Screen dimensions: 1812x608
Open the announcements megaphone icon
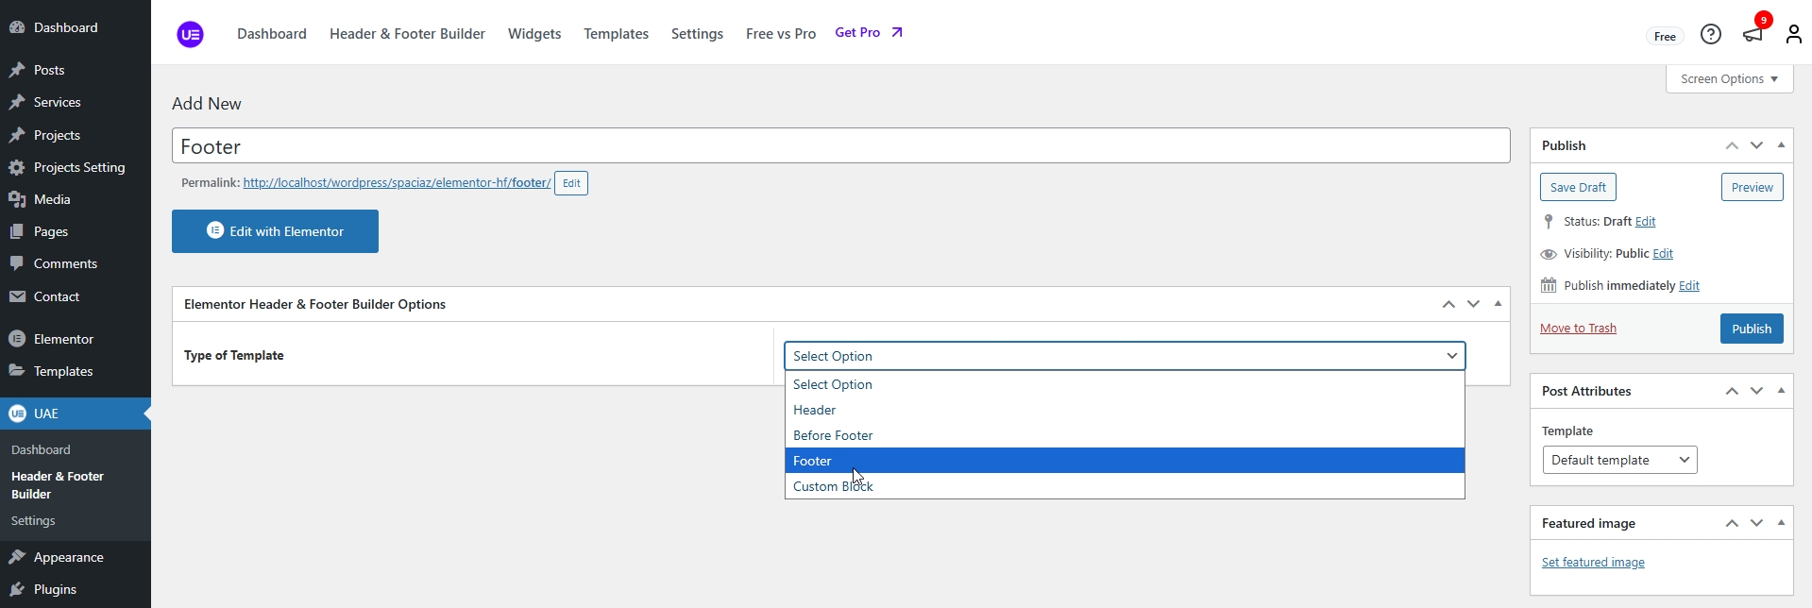(x=1753, y=34)
